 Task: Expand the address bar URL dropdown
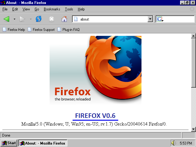pos(150,19)
